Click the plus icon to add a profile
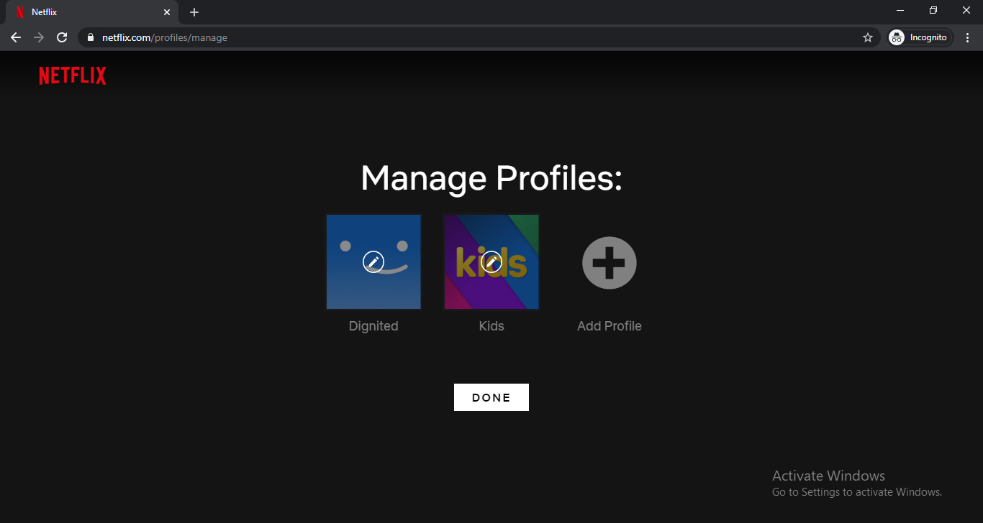Image resolution: width=983 pixels, height=523 pixels. point(610,262)
